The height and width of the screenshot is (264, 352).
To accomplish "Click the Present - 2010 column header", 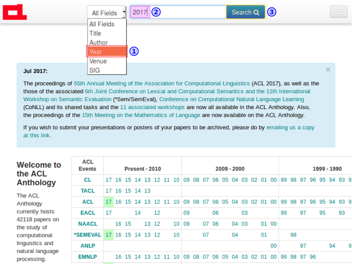I will click(143, 169).
